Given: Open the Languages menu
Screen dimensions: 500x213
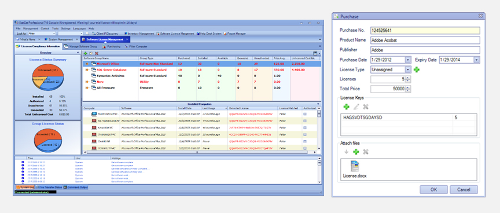Looking at the screenshot, I should click(79, 28).
